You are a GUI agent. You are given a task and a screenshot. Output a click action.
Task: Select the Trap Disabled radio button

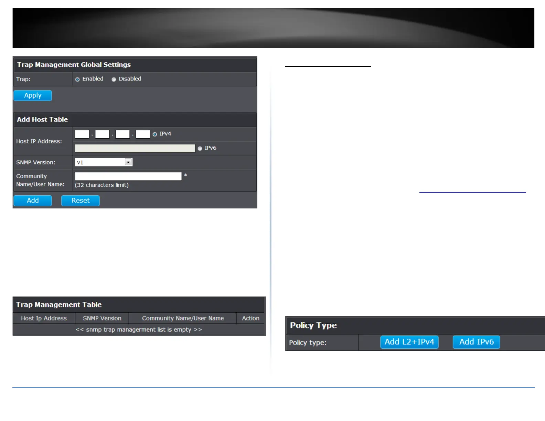pyautogui.click(x=114, y=79)
